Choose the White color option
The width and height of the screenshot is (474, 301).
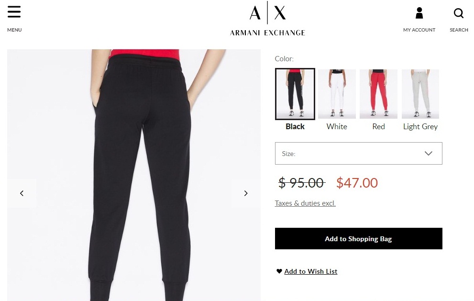[337, 94]
